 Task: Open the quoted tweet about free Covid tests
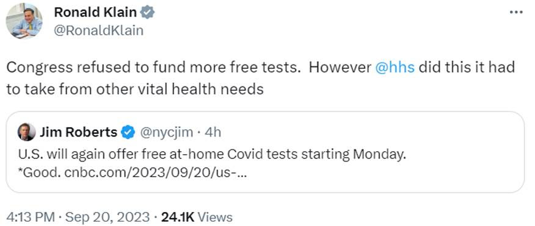coord(265,152)
